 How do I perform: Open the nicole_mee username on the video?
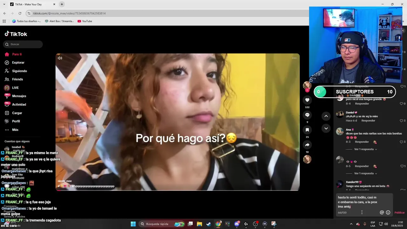[x=65, y=181]
